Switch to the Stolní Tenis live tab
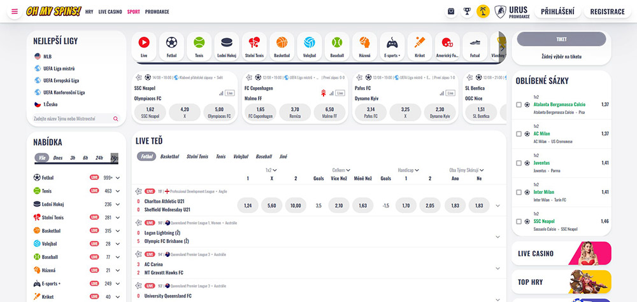Screen dimensions: 637x302 tap(197, 156)
